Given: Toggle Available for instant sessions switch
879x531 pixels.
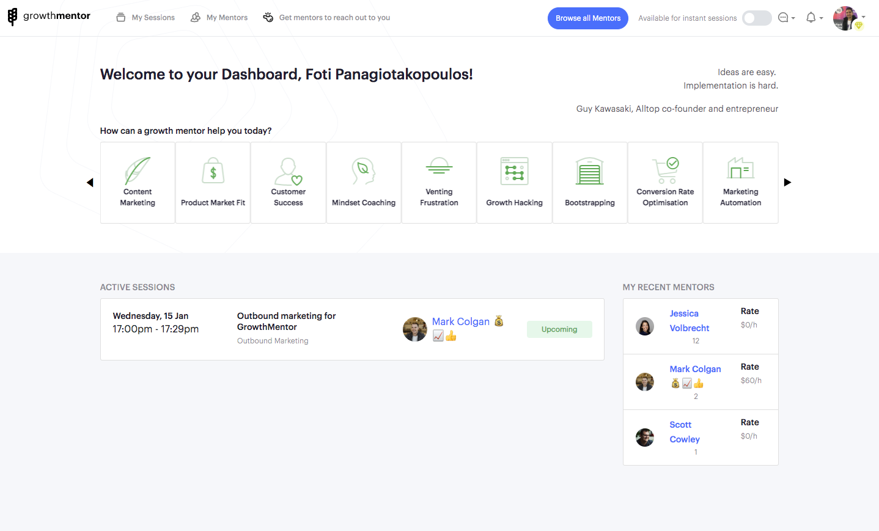Looking at the screenshot, I should [x=757, y=18].
